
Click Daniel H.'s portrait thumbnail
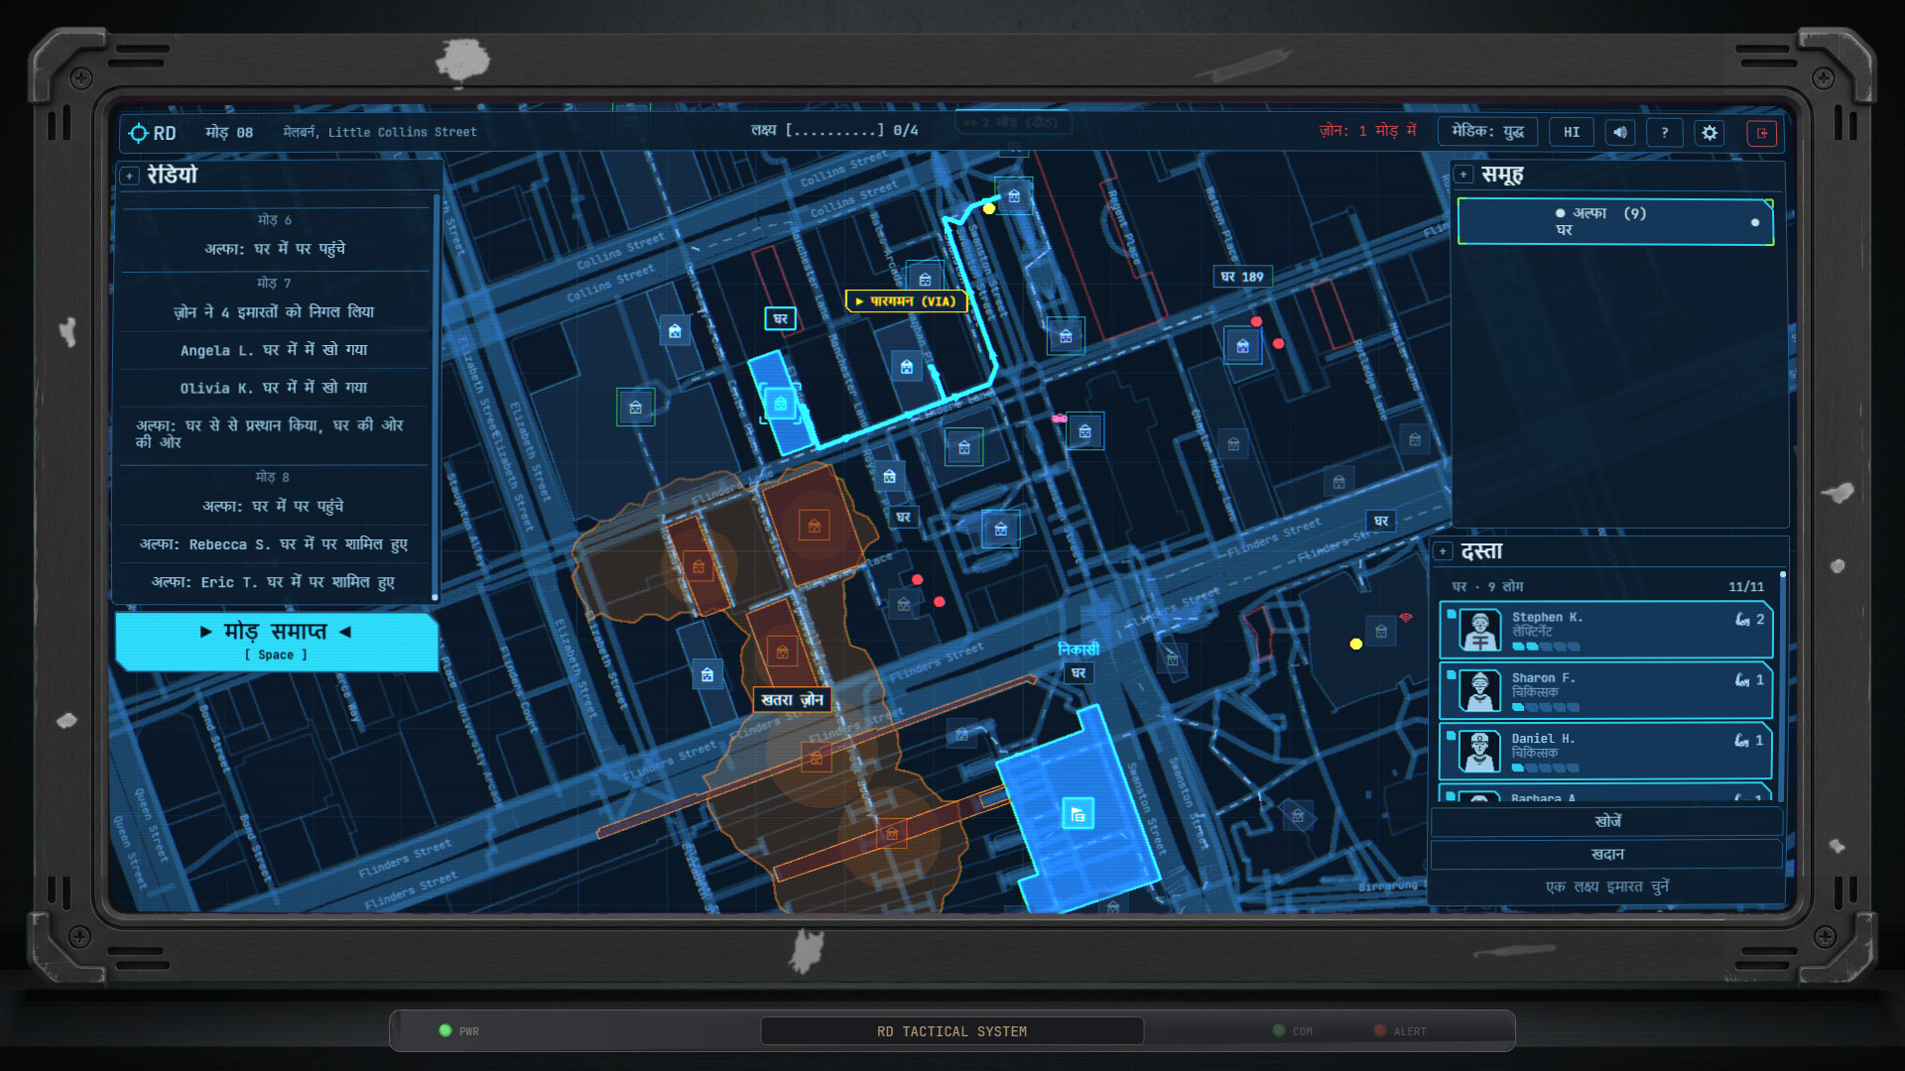click(1480, 752)
